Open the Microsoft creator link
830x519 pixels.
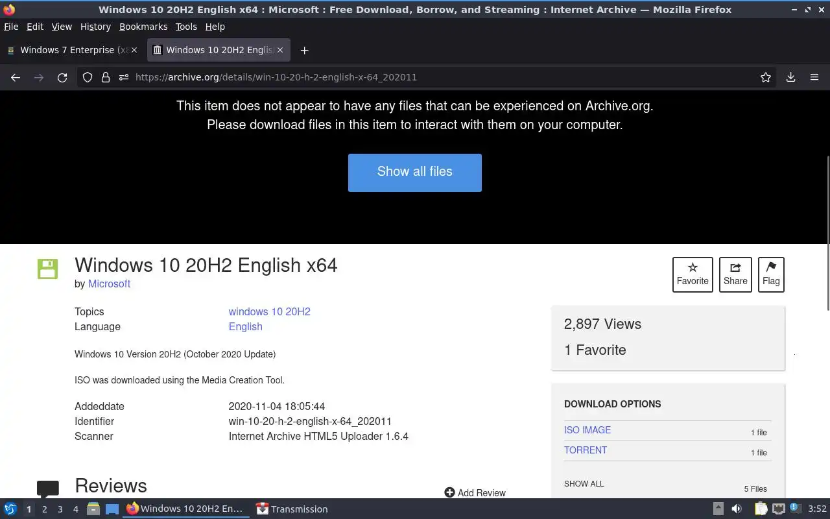click(109, 284)
